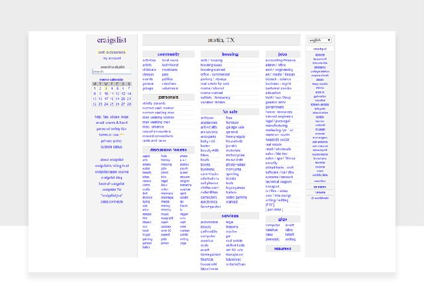Screen dimensions: 424x302
Task: Open the my account link
Action: point(112,58)
